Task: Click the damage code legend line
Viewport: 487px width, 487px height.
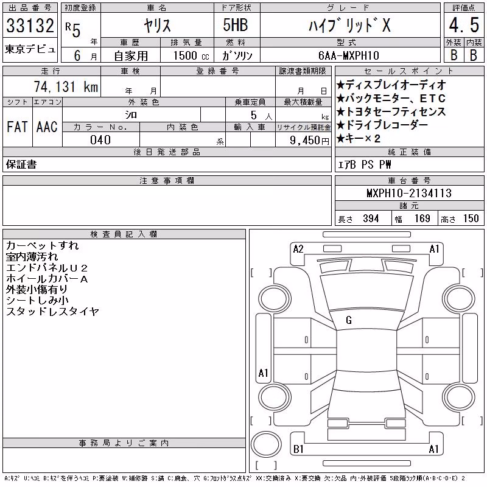Action: (234, 478)
